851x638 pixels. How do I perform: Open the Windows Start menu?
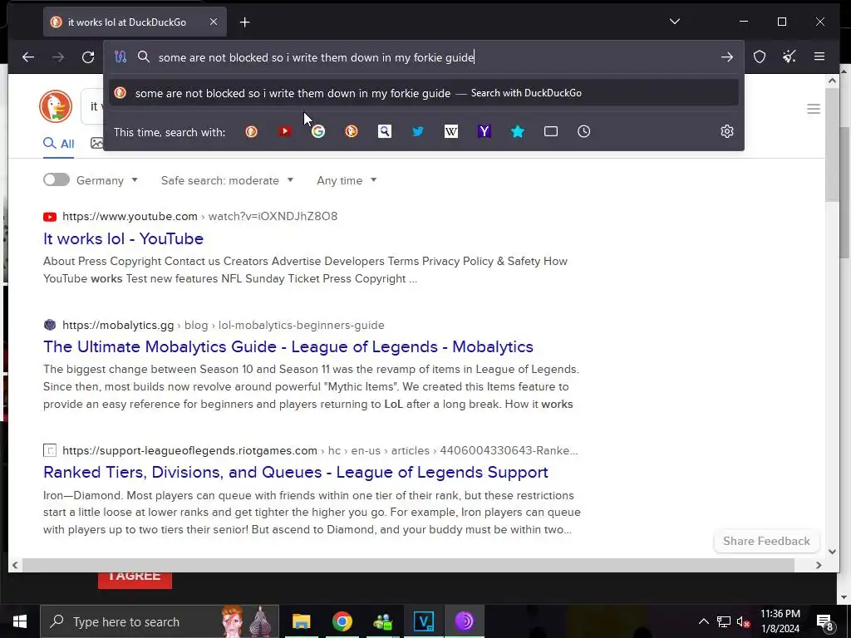[x=20, y=621]
